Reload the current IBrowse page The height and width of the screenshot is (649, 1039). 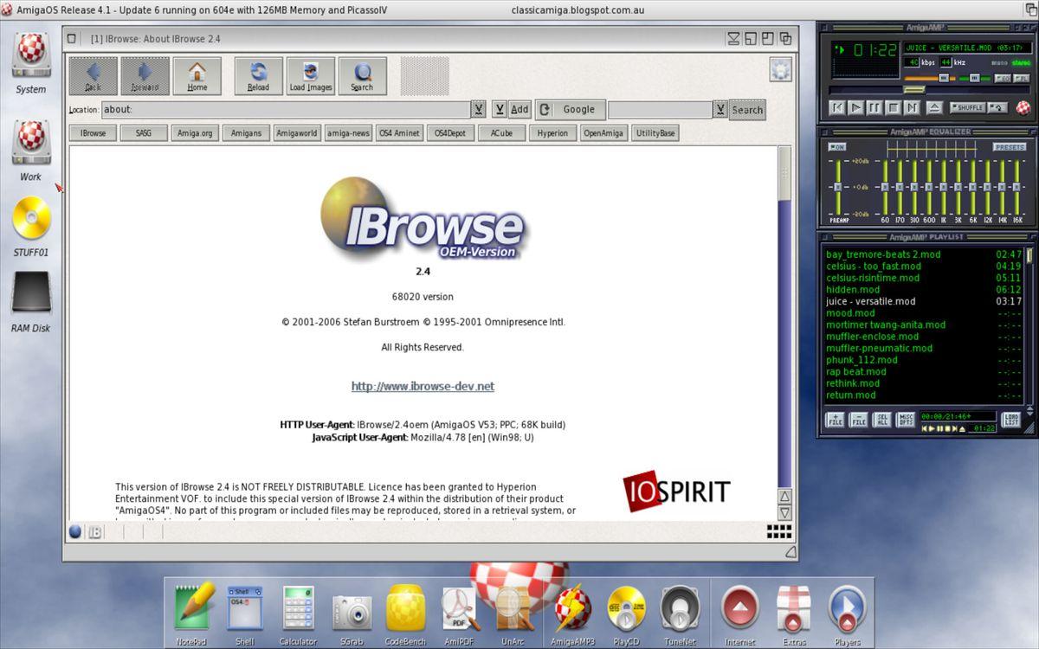point(258,76)
